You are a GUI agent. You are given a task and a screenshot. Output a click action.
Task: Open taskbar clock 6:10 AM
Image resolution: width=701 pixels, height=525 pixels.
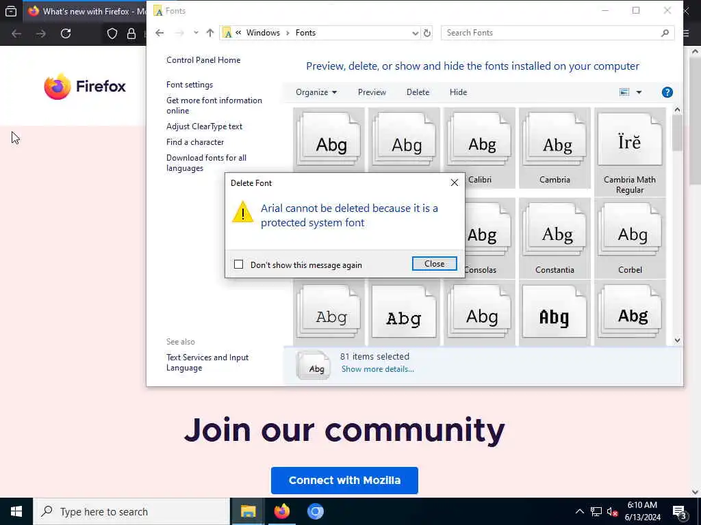click(642, 511)
